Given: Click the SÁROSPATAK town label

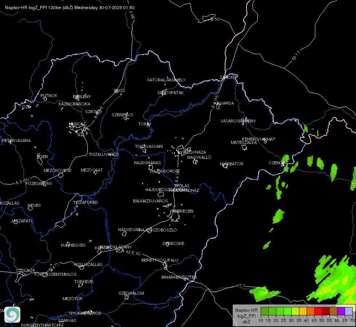Looking at the screenshot, I should tap(171, 93).
